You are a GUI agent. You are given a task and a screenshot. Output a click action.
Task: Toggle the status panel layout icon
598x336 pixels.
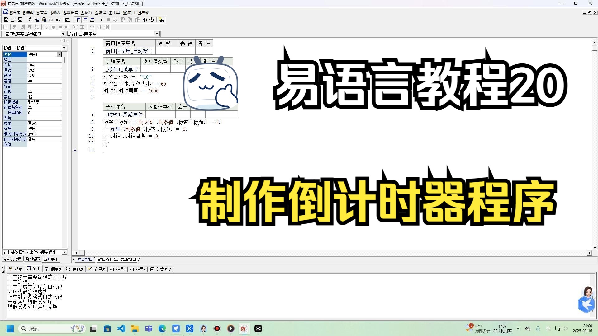click(85, 20)
